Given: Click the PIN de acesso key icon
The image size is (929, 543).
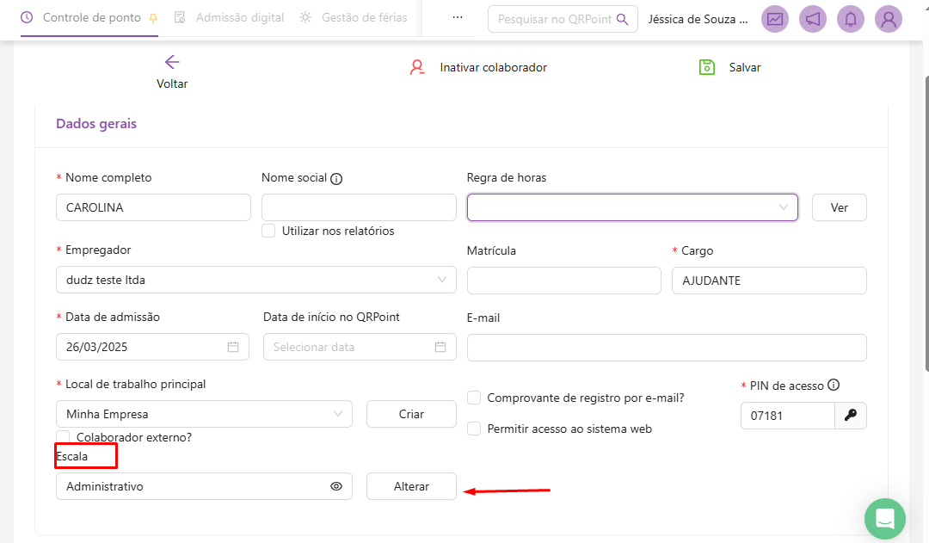Looking at the screenshot, I should pyautogui.click(x=851, y=415).
